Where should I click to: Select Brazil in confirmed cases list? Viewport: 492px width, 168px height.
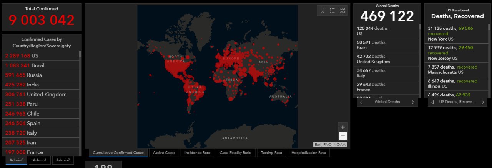[40, 65]
